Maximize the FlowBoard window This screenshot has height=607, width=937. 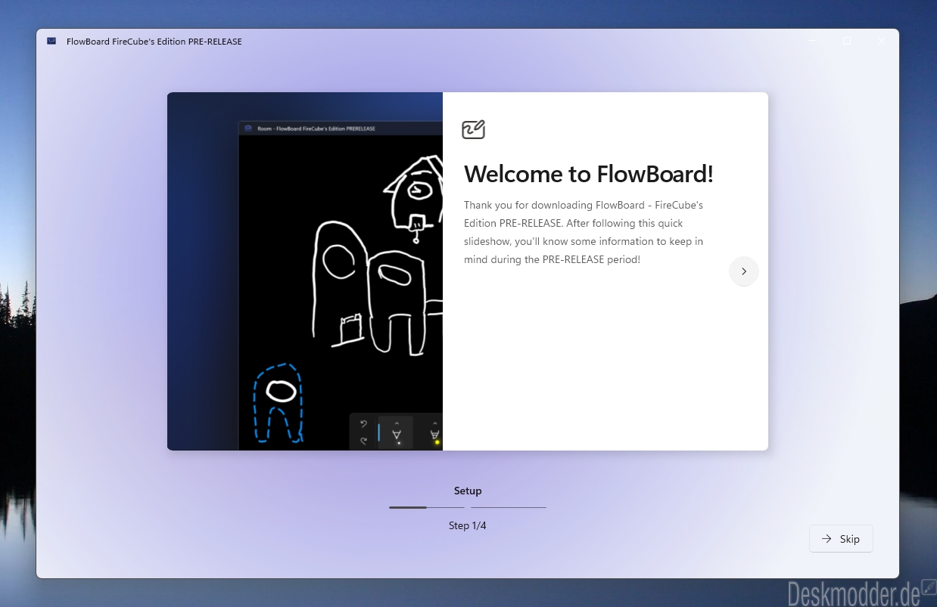pyautogui.click(x=847, y=42)
